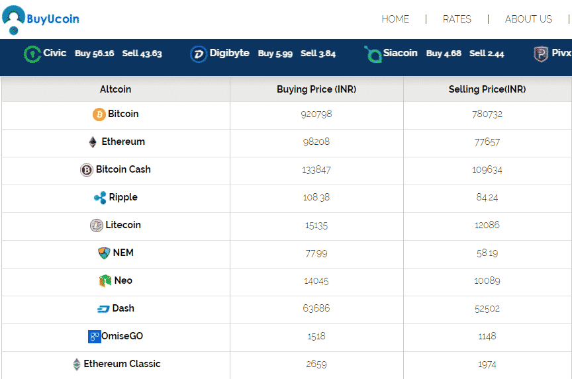Click the Bitcoin Cash coin icon
Viewport: 572px width, 379px height.
pyautogui.click(x=87, y=170)
